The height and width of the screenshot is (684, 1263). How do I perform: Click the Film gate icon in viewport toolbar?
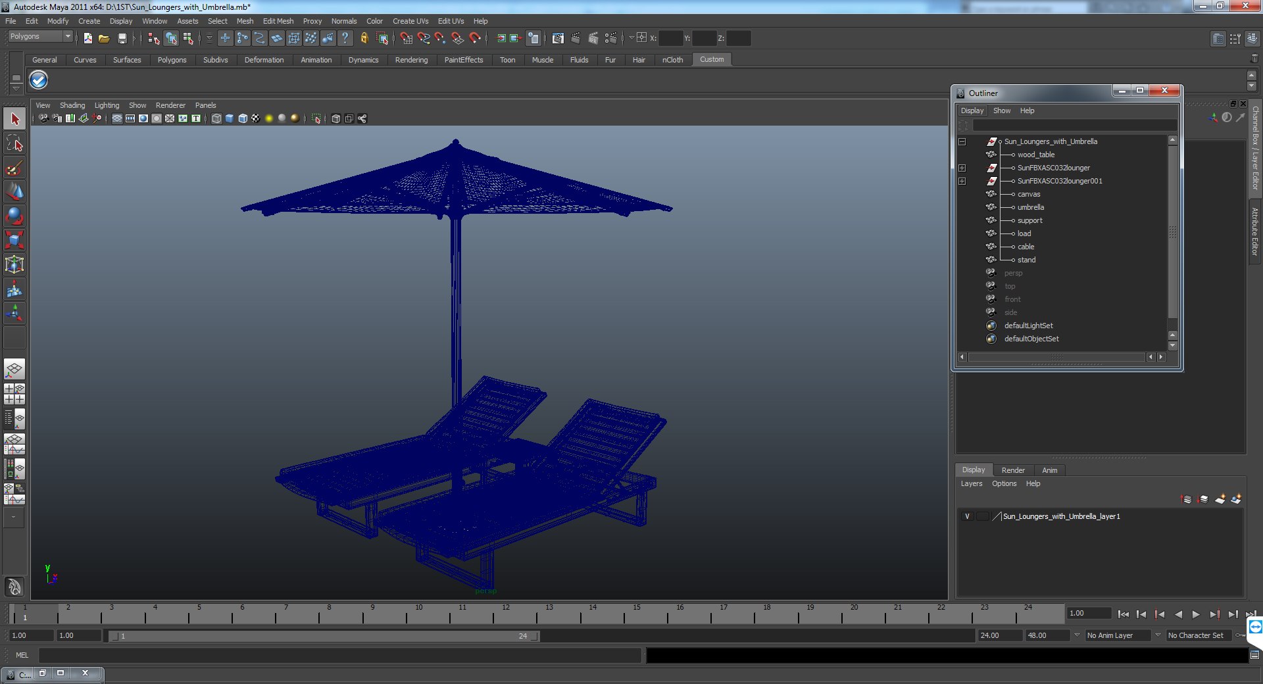pos(130,118)
